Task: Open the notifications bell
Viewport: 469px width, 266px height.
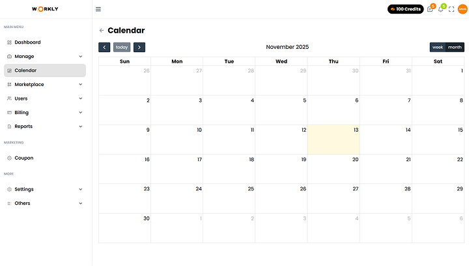Action: (440, 9)
